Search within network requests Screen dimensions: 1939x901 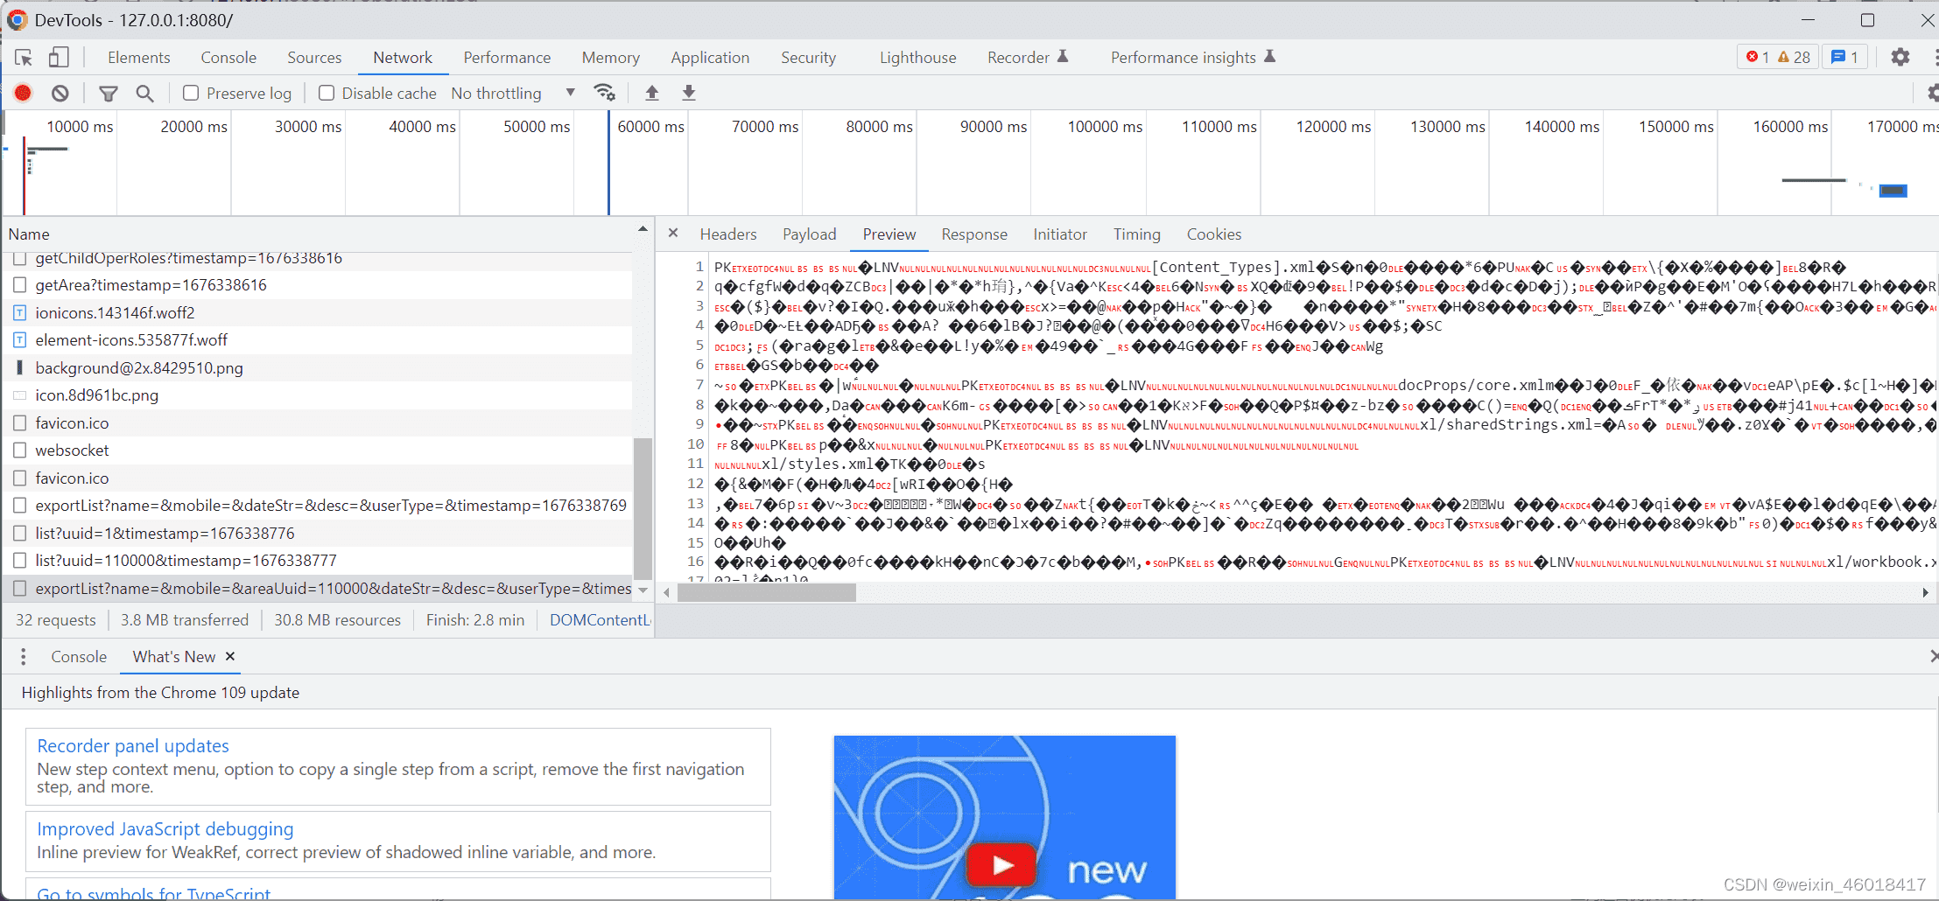[x=144, y=93]
